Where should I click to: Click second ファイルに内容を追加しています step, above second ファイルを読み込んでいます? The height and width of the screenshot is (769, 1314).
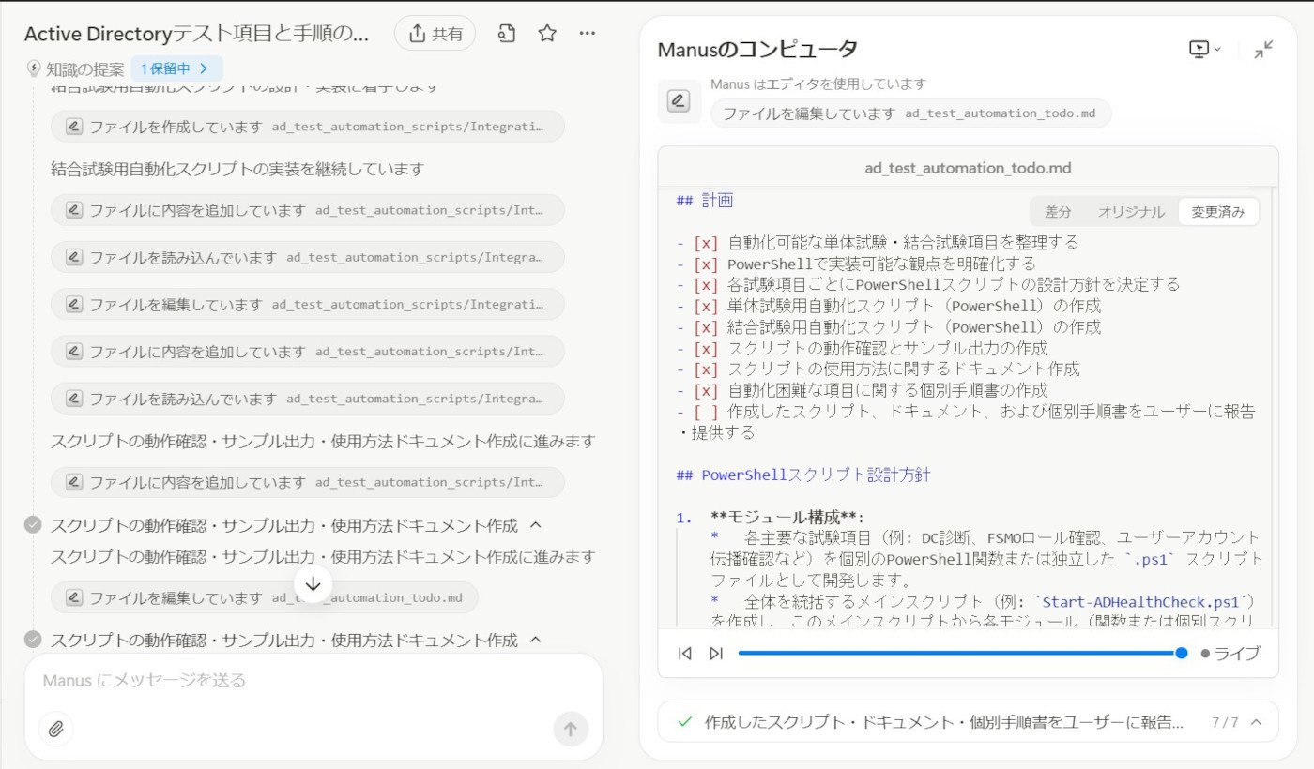coord(308,351)
